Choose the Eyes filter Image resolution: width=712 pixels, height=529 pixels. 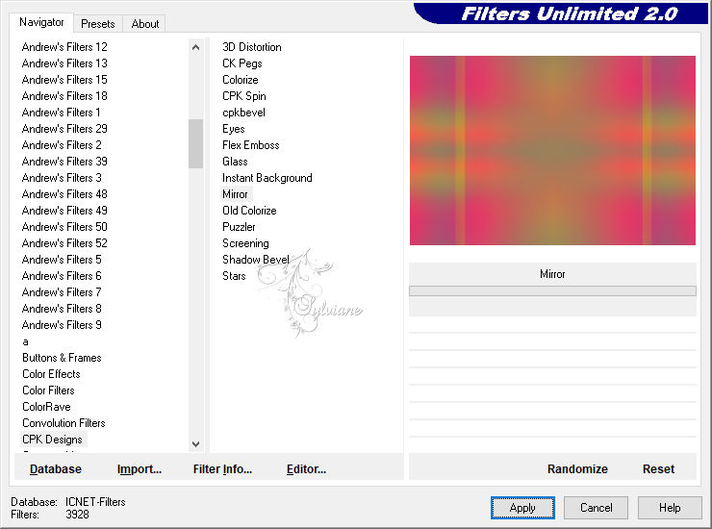click(234, 129)
